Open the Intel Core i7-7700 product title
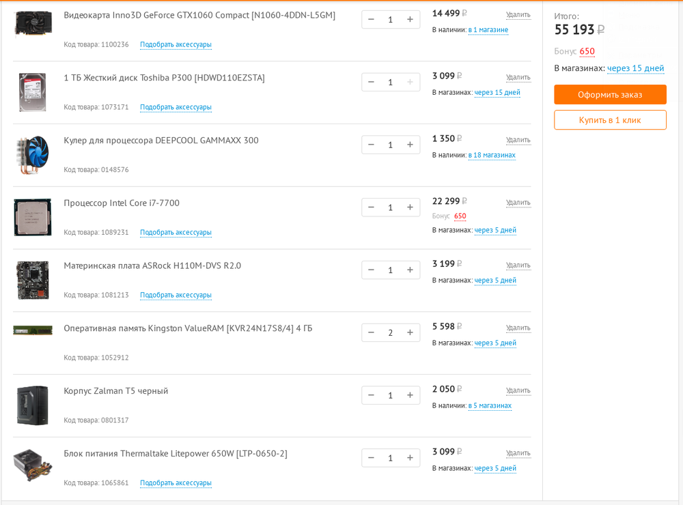 pos(122,203)
